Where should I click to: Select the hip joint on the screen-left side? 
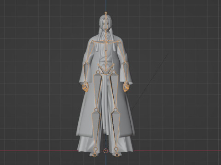(x=98, y=71)
